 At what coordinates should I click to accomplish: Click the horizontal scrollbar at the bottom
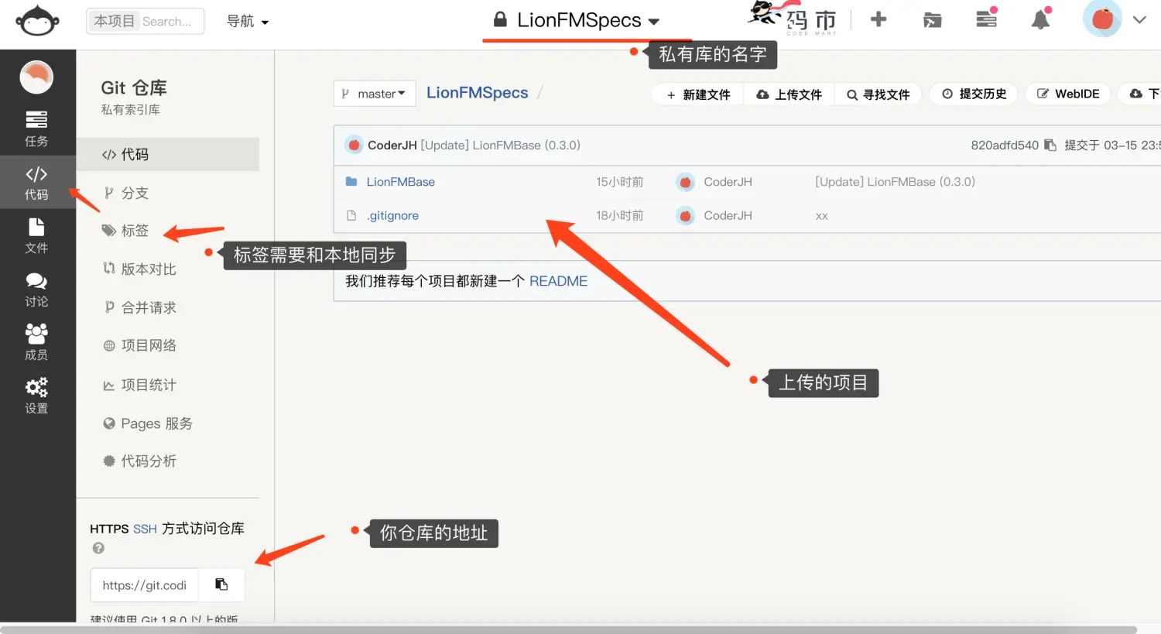tap(568, 629)
